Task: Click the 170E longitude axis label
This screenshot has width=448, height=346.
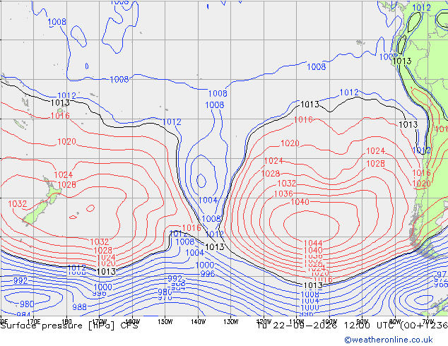Action: pyautogui.click(x=34, y=322)
